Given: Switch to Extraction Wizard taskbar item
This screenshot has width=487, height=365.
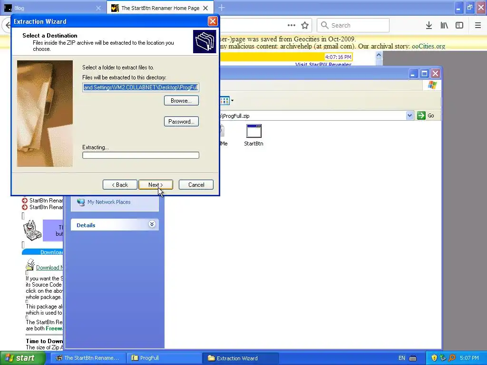Looking at the screenshot, I should pyautogui.click(x=241, y=358).
